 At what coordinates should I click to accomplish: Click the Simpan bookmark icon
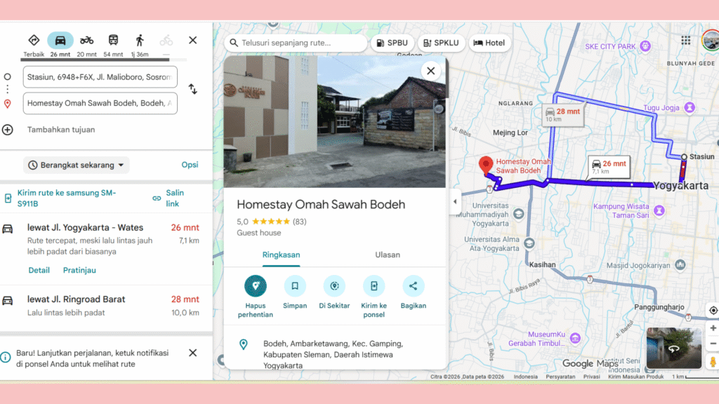[x=295, y=286]
